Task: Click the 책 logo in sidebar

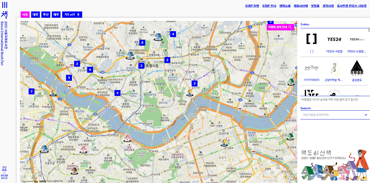Action: [x=5, y=14]
